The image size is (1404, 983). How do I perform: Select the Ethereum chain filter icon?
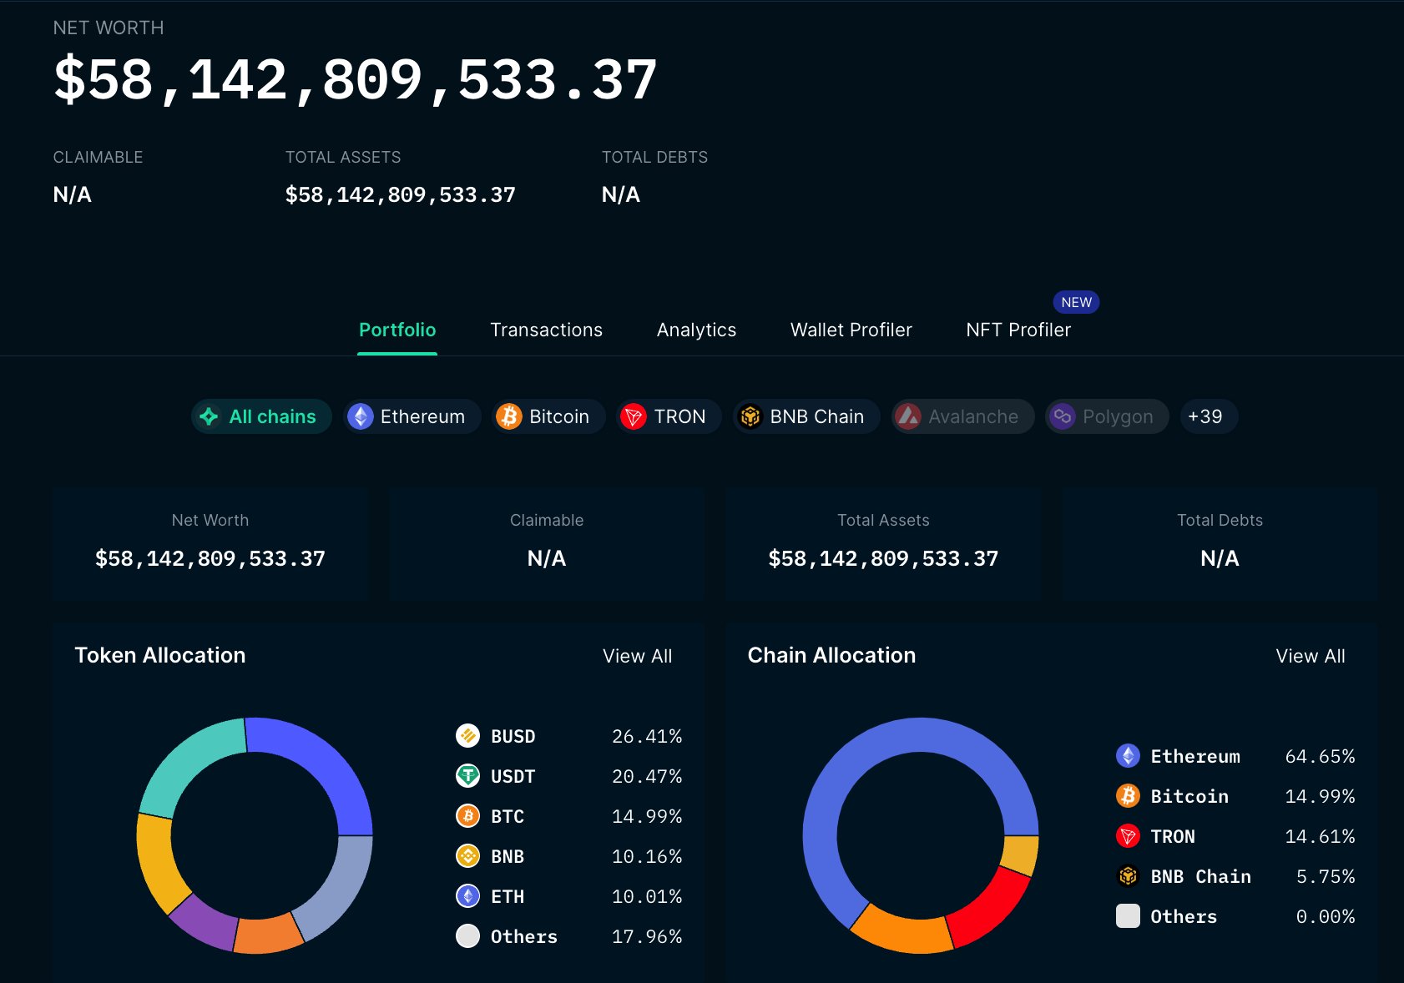point(361,416)
